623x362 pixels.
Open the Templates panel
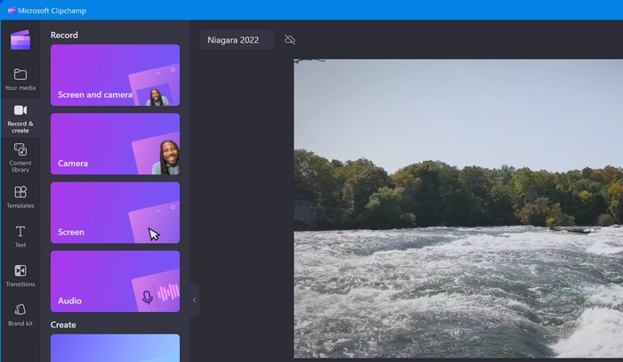(20, 197)
